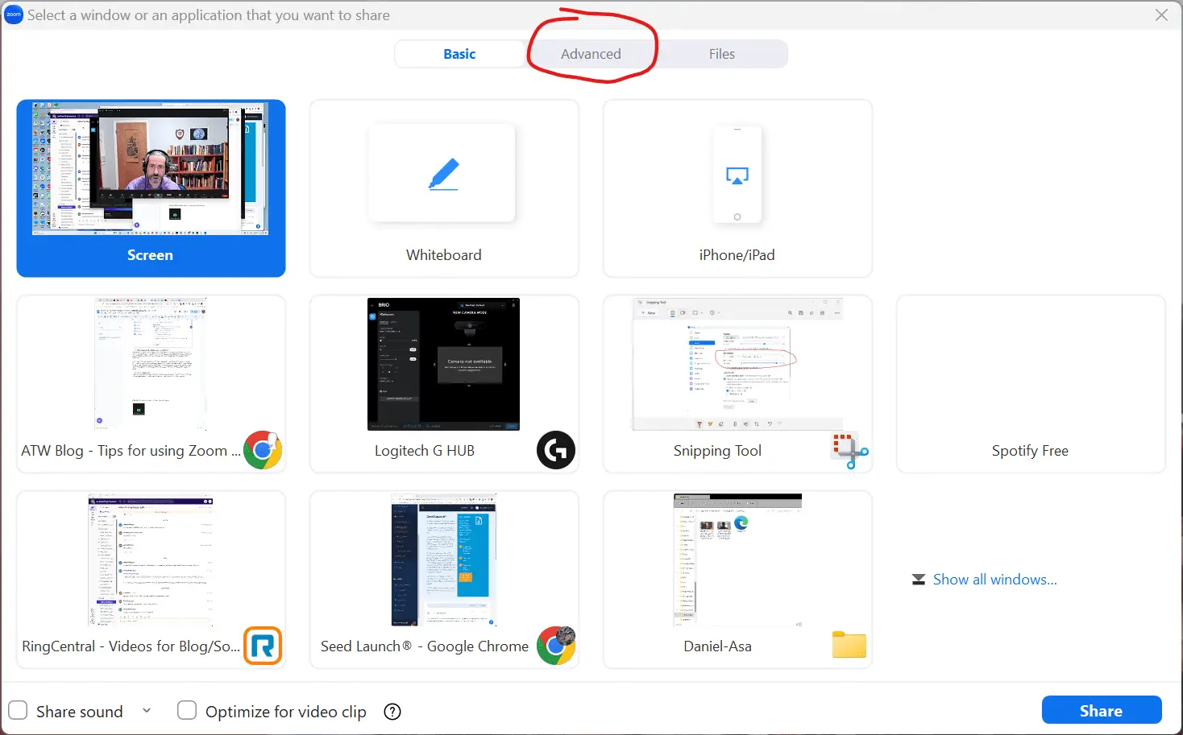This screenshot has height=735, width=1183.
Task: Open the help question mark icon
Action: pos(392,712)
